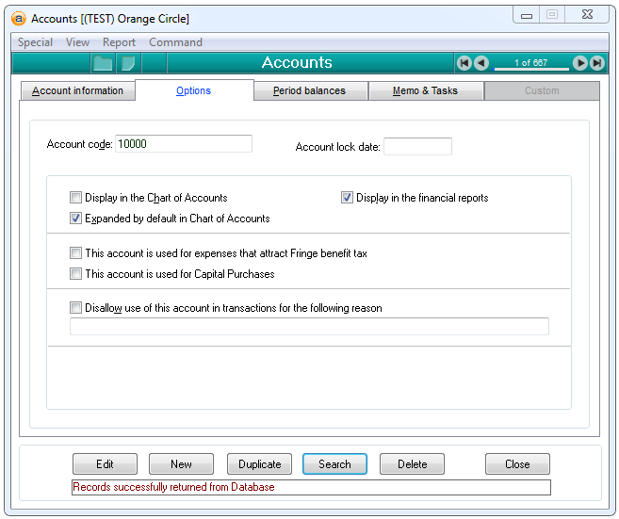Click the record position slider bar
This screenshot has height=519, width=619.
(x=530, y=69)
